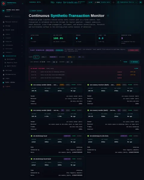Click the Governance section icon
144x180 pixels.
tap(4, 45)
